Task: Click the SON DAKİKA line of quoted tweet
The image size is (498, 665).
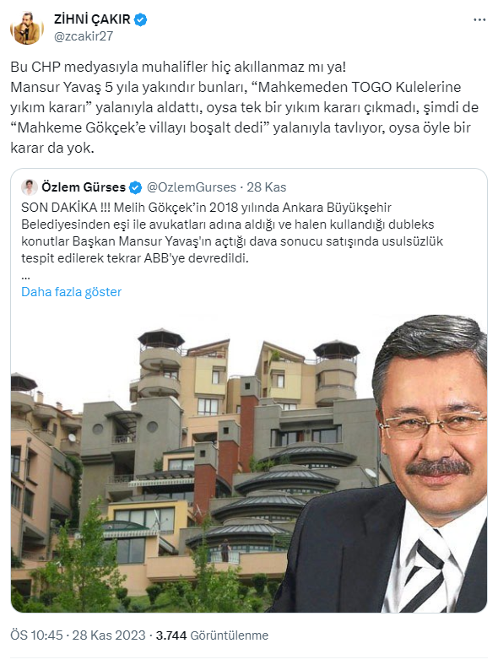Action: [206, 208]
